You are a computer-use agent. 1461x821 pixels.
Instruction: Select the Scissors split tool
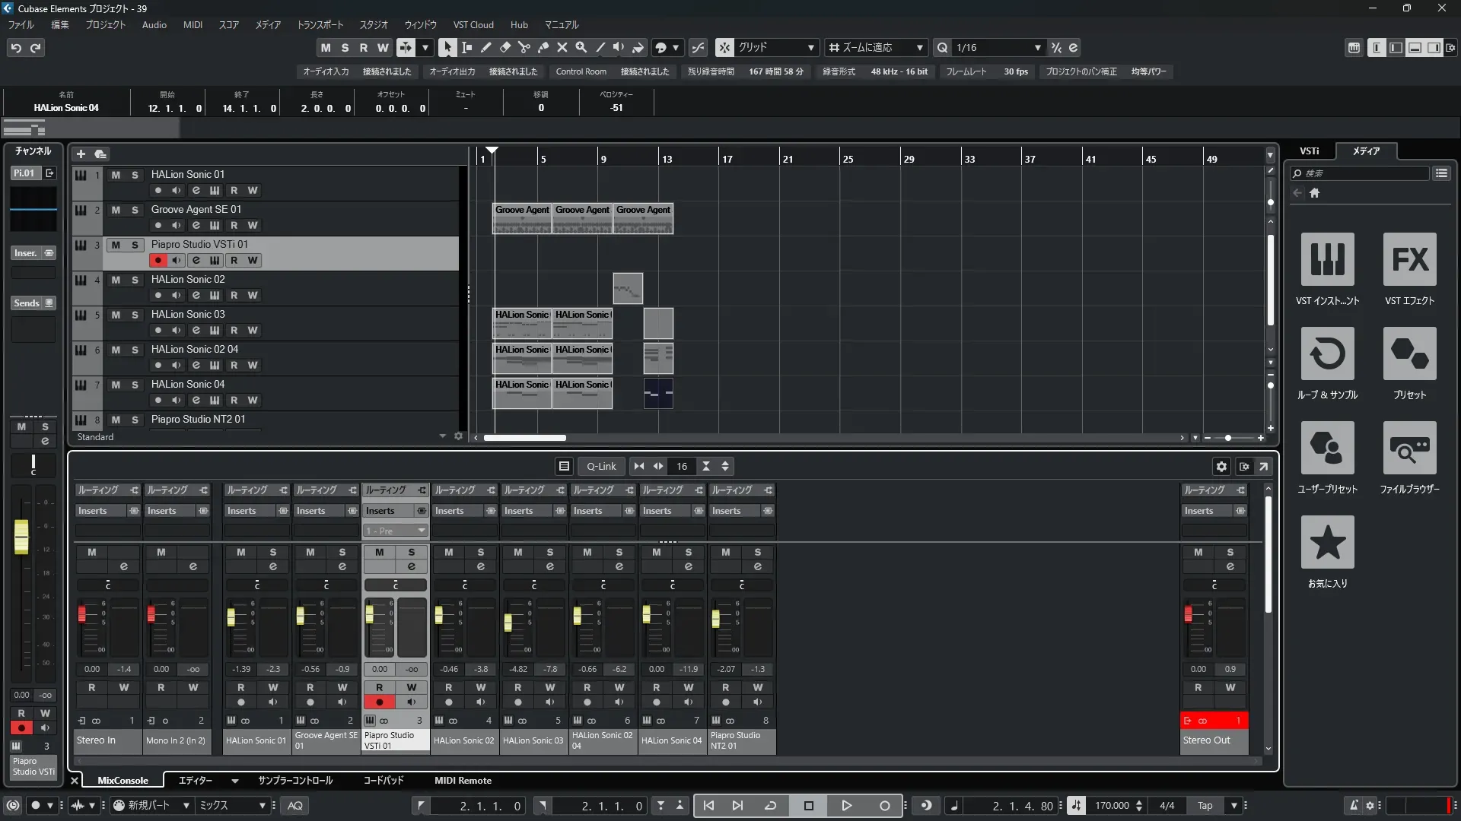click(x=524, y=47)
